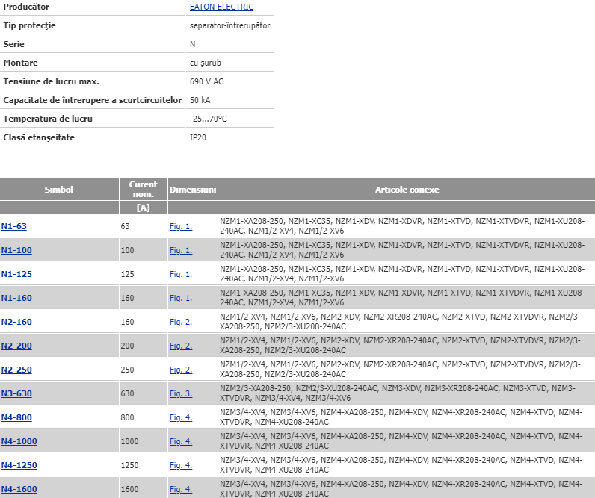Click the Tip protecţie property label
Viewport: 595px width, 498px height.
[30, 25]
